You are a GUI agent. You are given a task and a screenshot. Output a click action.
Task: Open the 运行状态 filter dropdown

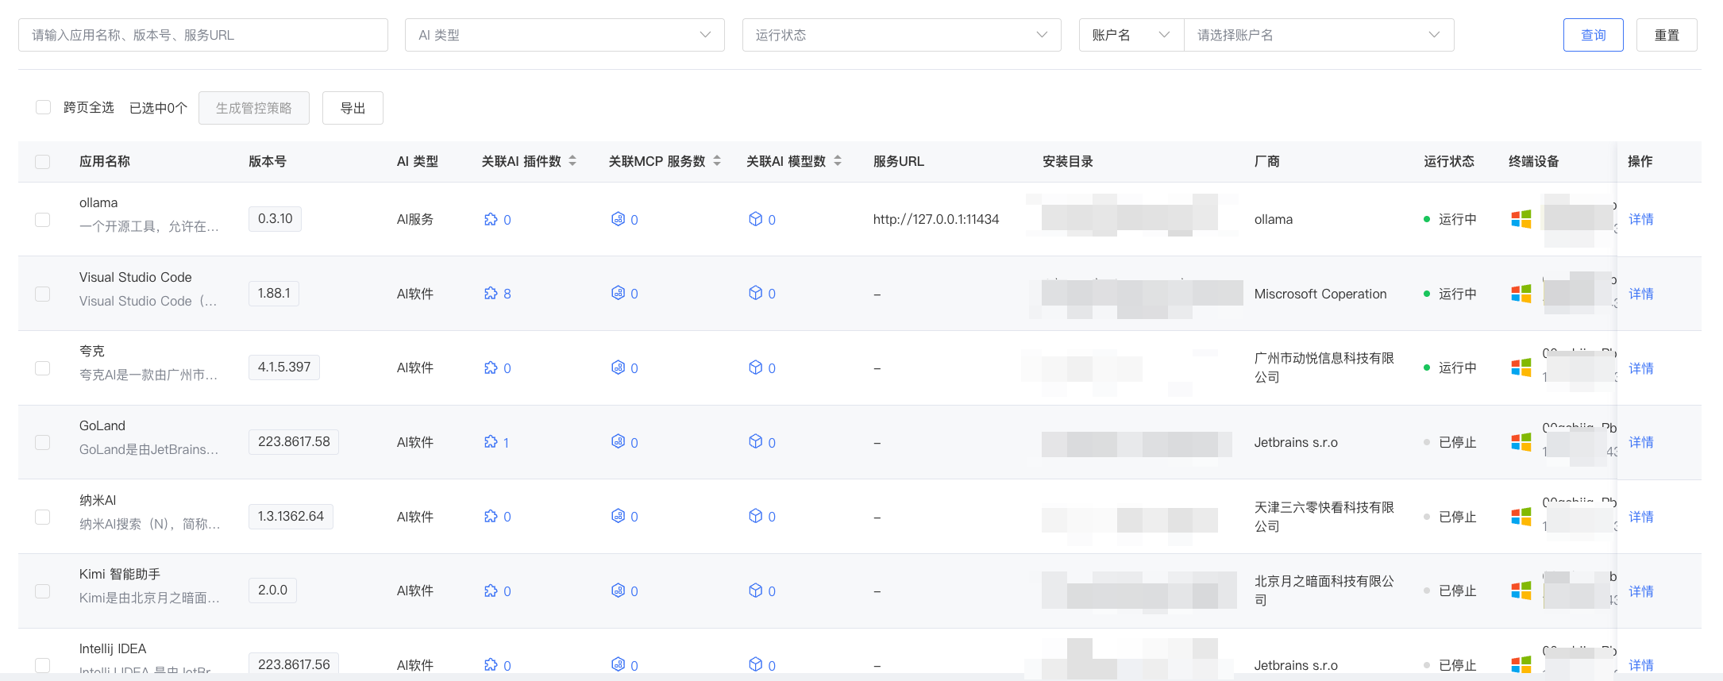pyautogui.click(x=901, y=35)
